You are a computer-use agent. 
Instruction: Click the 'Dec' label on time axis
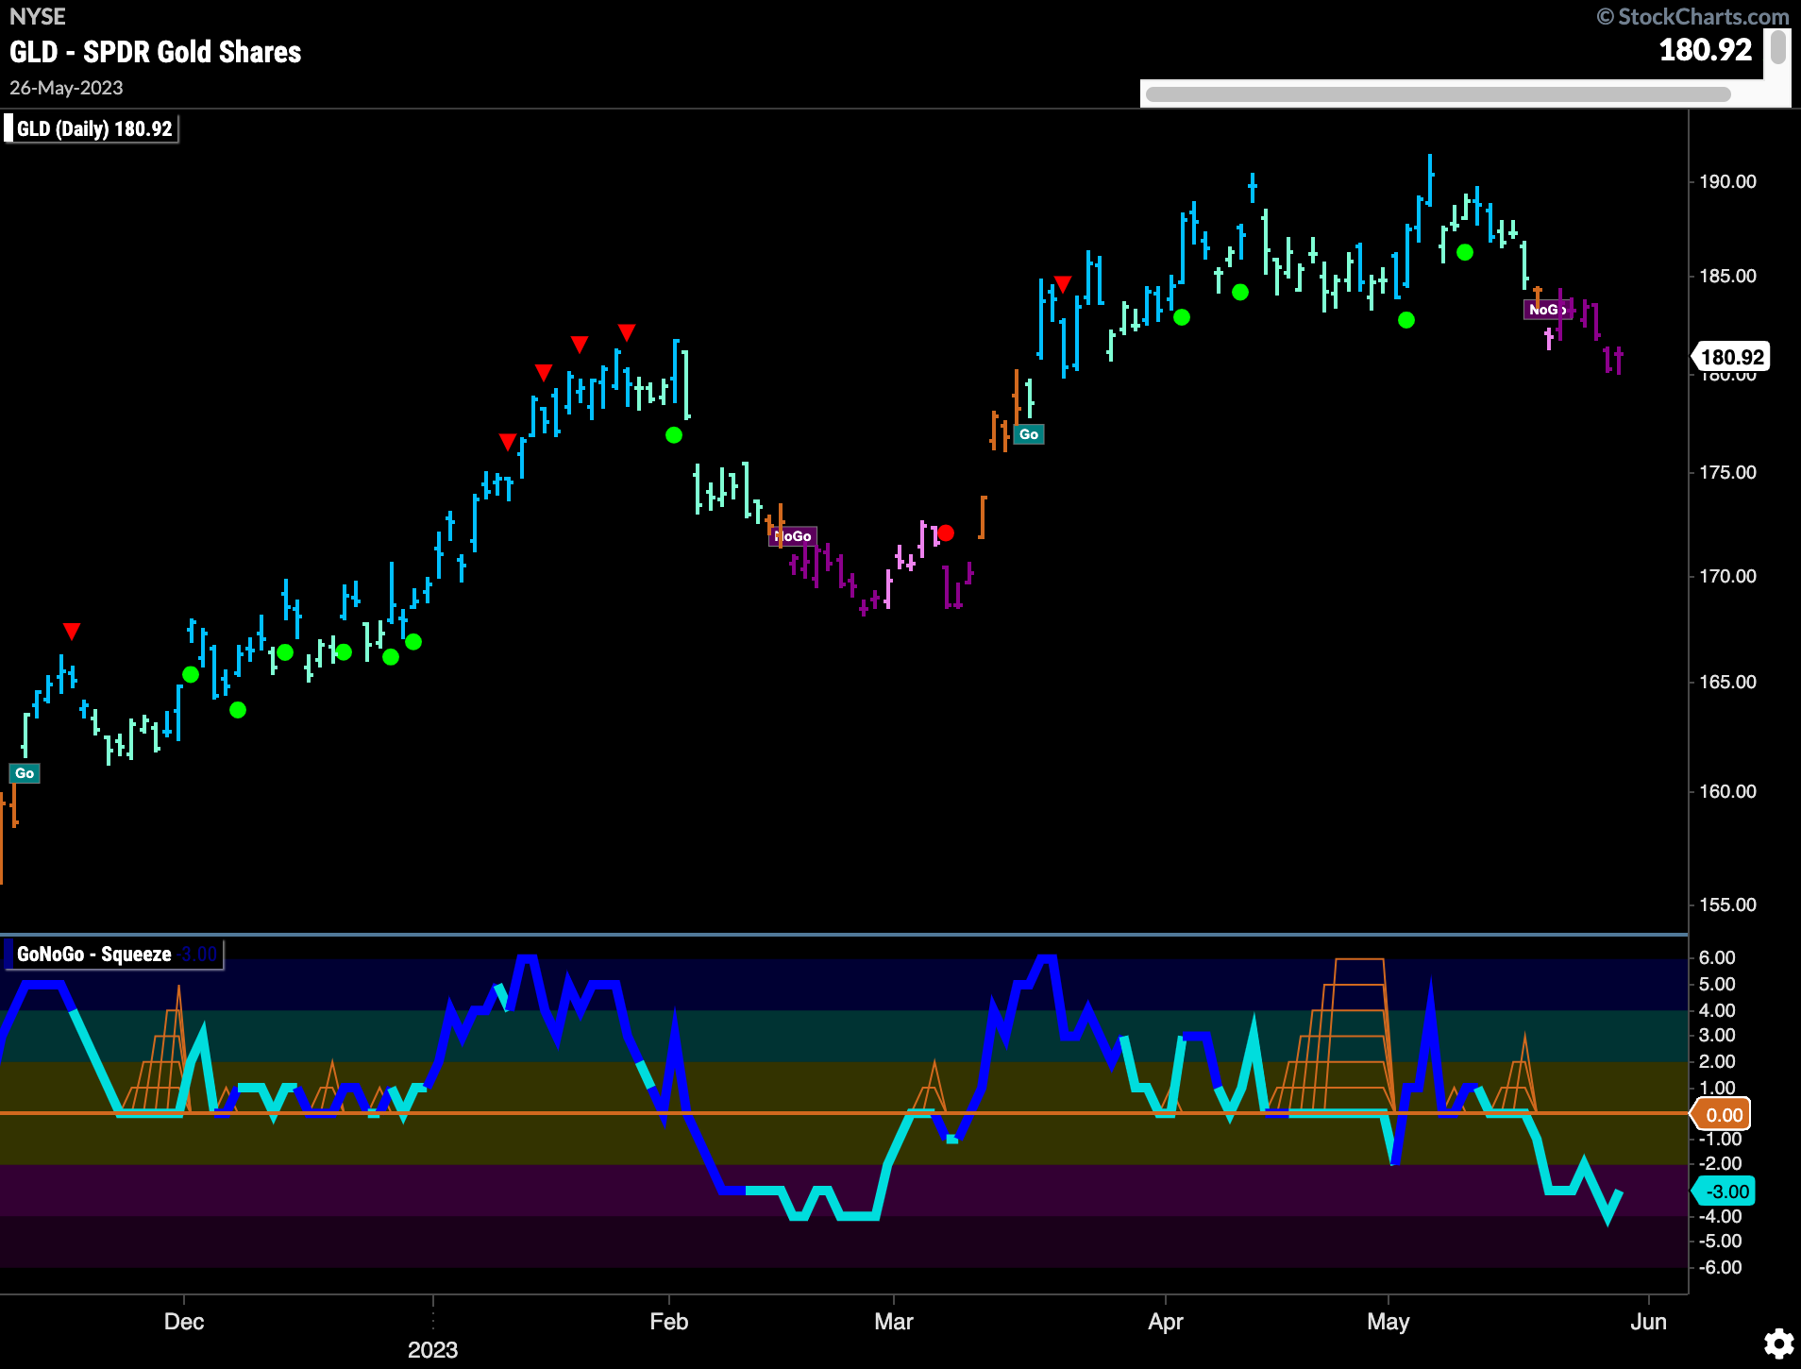click(184, 1322)
